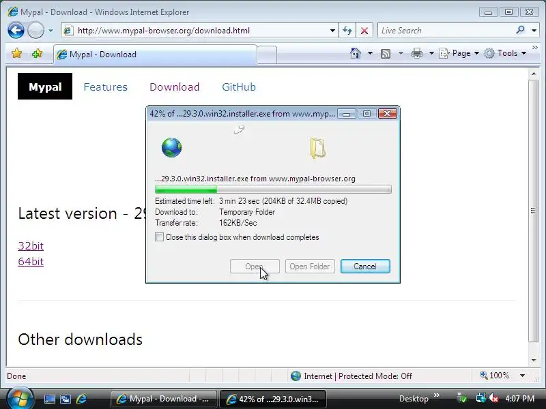Close the download dialog with the red X
This screenshot has width=546, height=409.
click(x=387, y=114)
